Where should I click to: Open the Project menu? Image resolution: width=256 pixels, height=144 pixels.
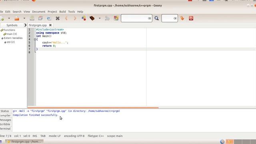pos(52,12)
